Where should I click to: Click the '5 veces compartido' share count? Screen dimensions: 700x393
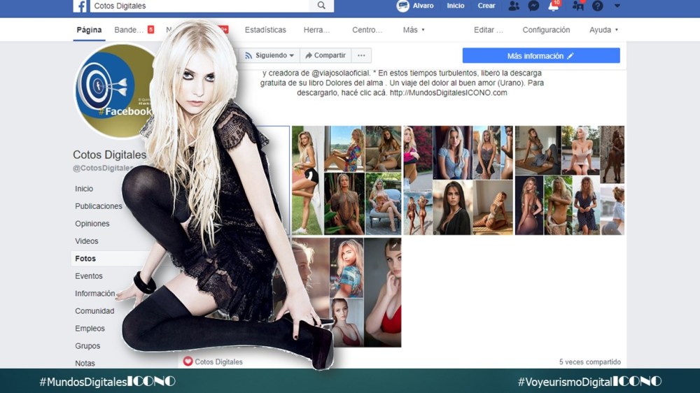pyautogui.click(x=589, y=362)
